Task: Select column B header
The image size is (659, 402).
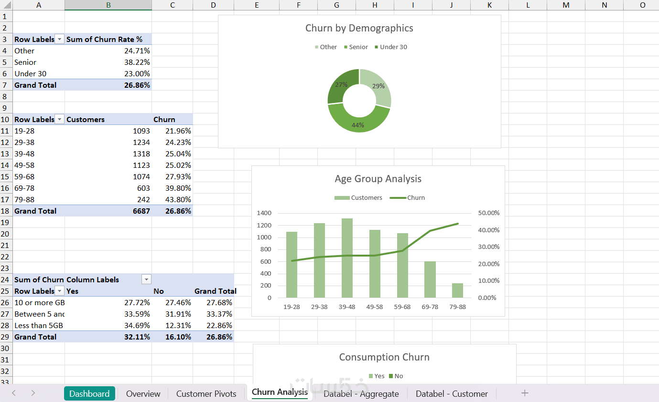Action: pyautogui.click(x=108, y=5)
